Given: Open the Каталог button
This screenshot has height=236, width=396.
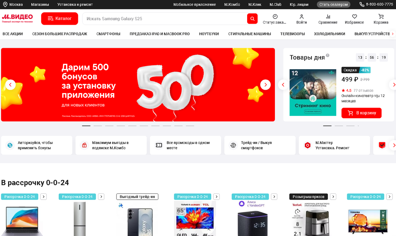Looking at the screenshot, I should (59, 19).
